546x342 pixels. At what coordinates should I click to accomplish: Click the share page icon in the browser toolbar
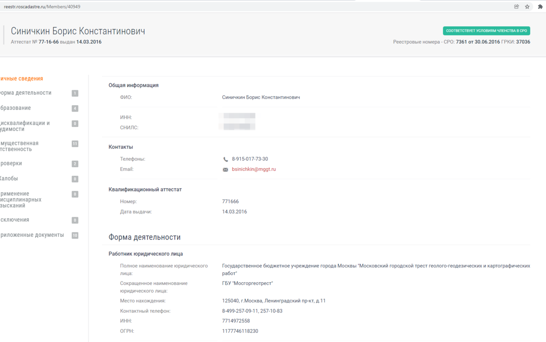(x=516, y=6)
